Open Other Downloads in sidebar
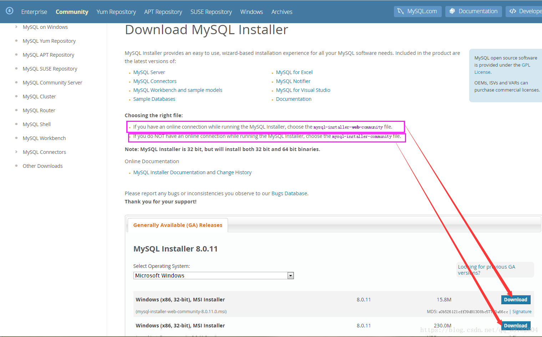The height and width of the screenshot is (337, 542). coord(42,166)
